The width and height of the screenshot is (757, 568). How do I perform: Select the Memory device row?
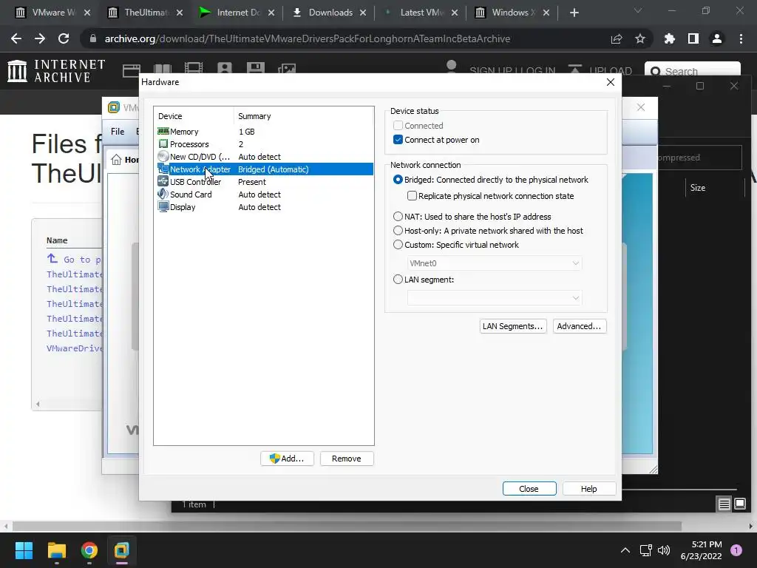pos(264,132)
